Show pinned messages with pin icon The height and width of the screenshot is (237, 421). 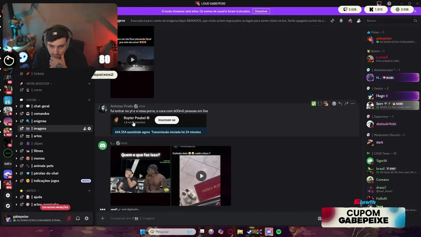tap(350, 20)
